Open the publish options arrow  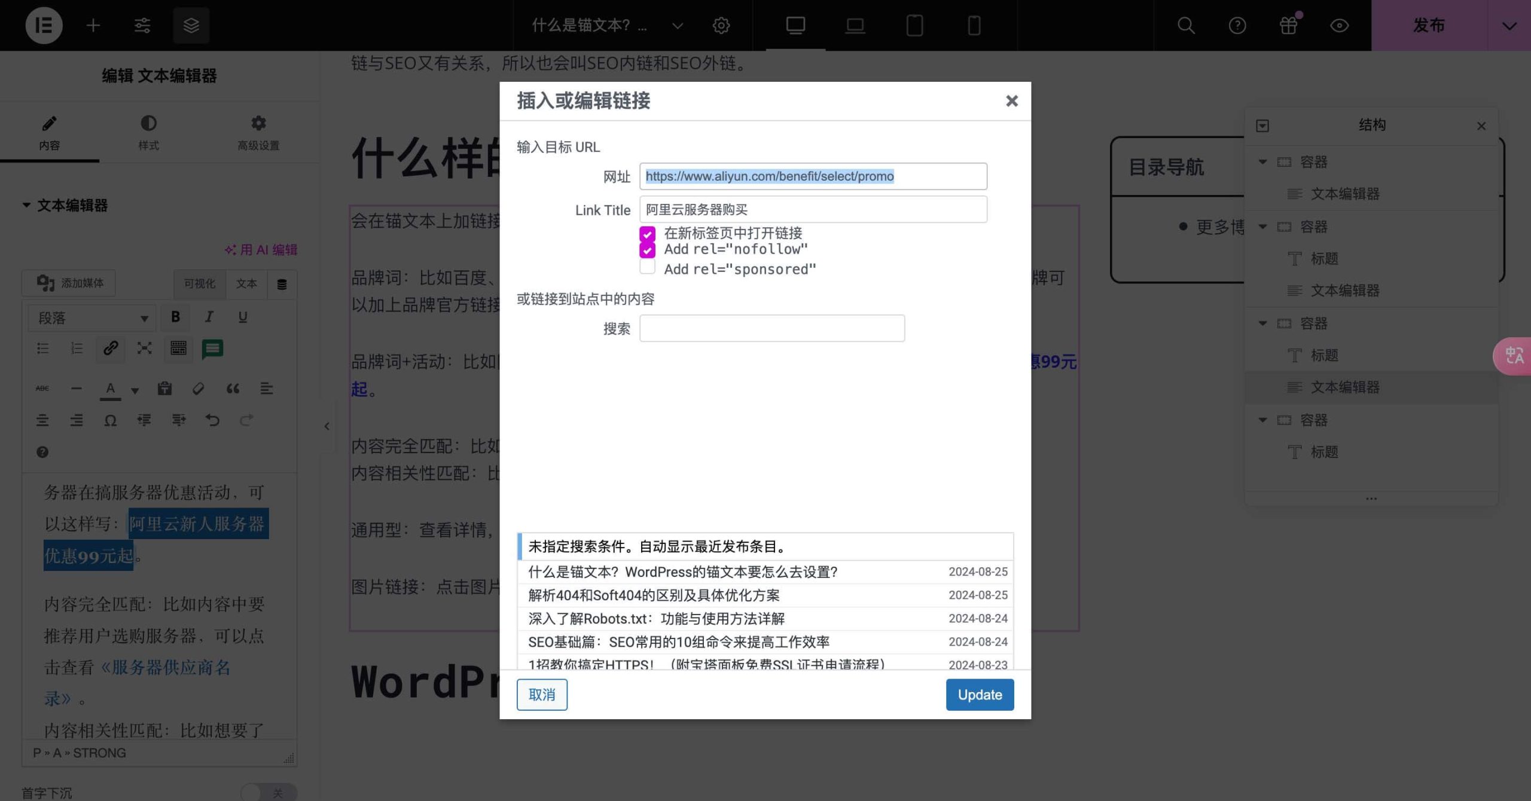click(1509, 25)
